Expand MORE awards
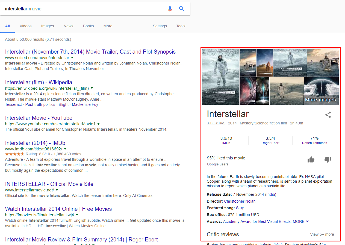Image resolution: width=345 pixels, height=245 pixels. point(301,221)
